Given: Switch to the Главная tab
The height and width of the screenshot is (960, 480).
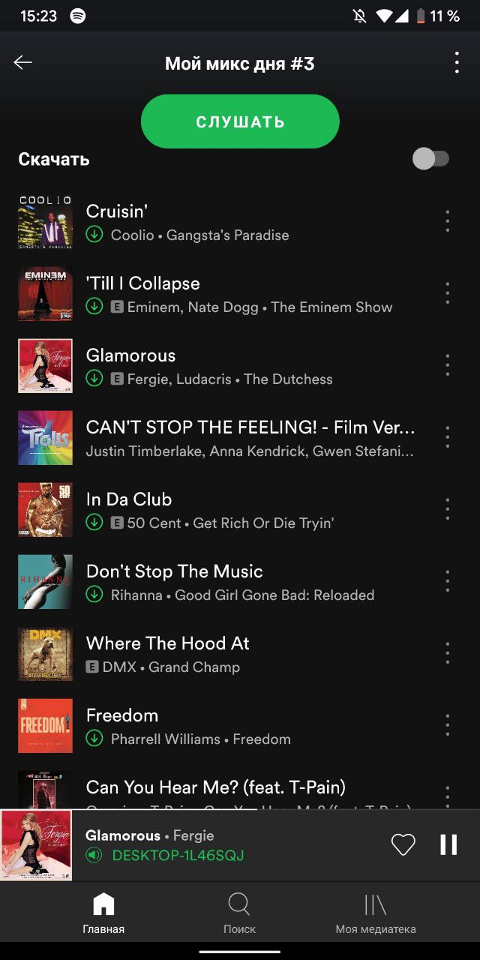Looking at the screenshot, I should click(x=103, y=913).
